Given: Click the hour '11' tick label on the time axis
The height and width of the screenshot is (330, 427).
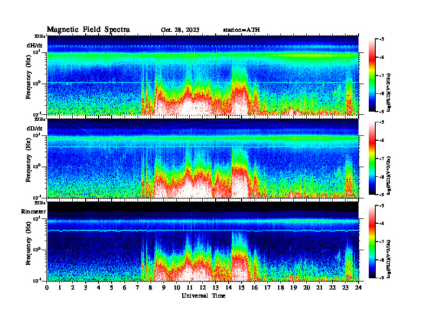Looking at the screenshot, I should click(190, 288).
